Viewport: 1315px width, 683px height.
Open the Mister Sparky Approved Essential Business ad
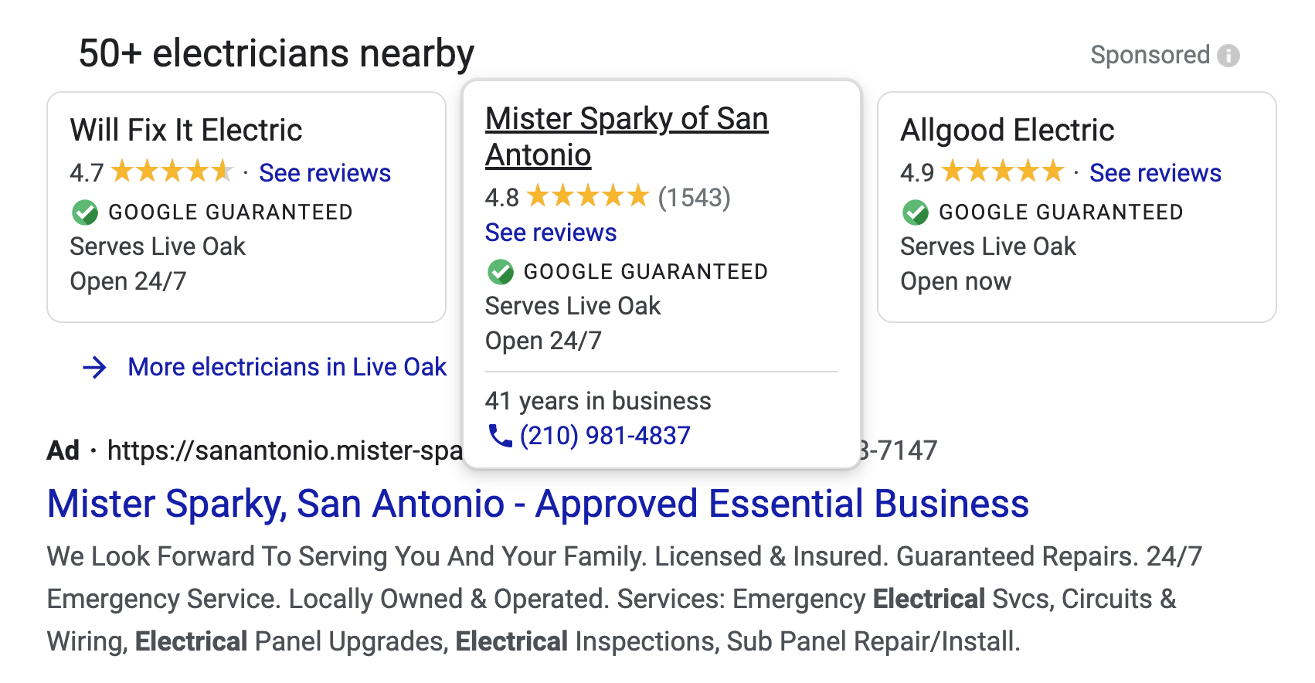538,504
